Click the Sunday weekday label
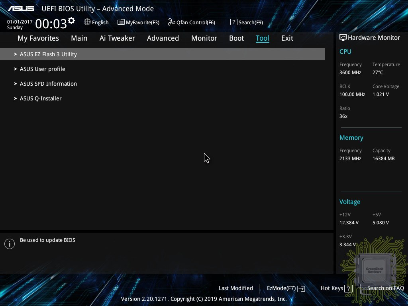408x306 pixels. click(x=15, y=27)
